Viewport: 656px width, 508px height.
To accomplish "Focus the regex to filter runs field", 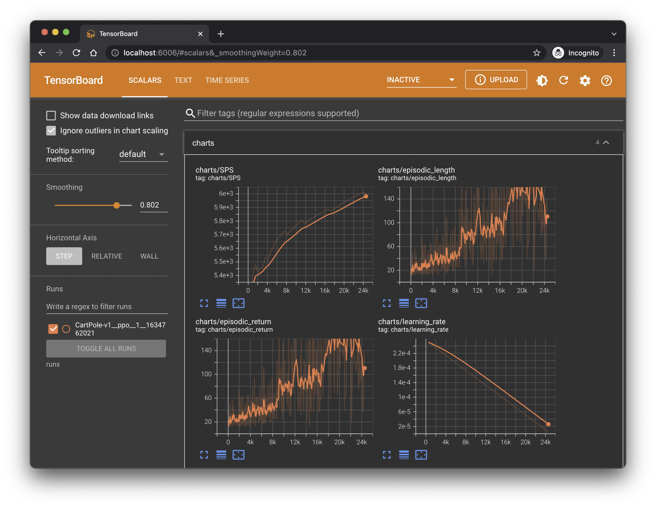I will (x=107, y=307).
